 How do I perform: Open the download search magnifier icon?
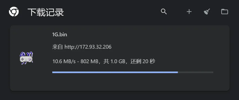[164, 12]
